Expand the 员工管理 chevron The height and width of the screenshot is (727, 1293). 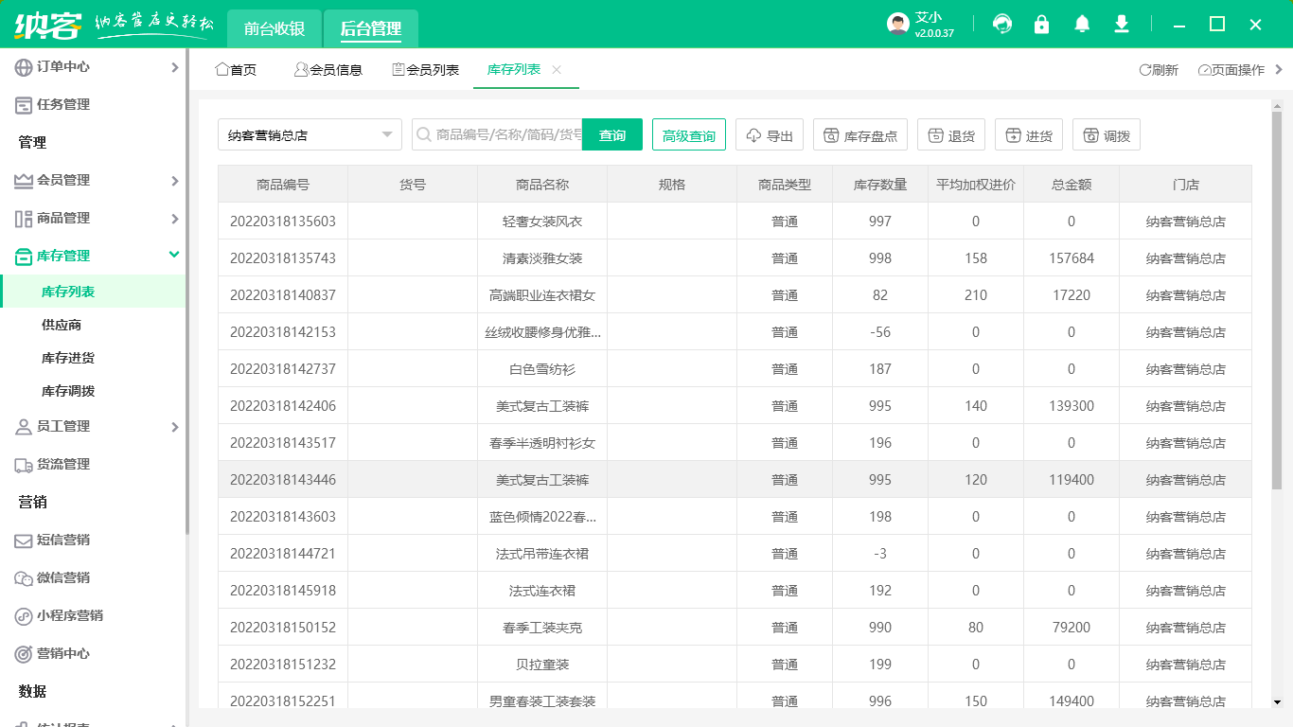pos(175,427)
